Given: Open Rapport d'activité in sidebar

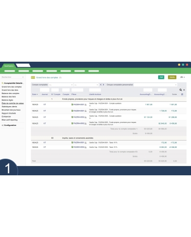Looking at the screenshot, I should (9, 113).
